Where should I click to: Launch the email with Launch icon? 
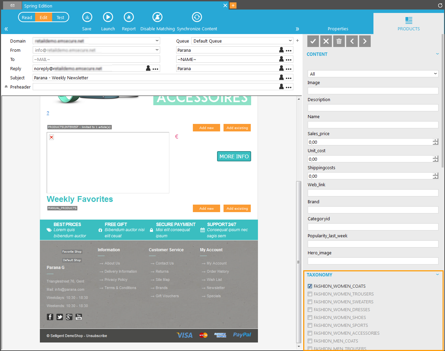(x=108, y=17)
